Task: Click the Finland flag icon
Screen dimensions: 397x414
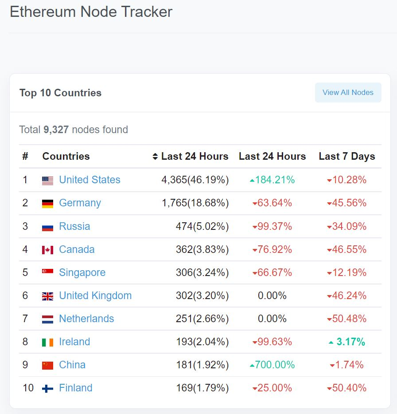Action: tap(47, 388)
